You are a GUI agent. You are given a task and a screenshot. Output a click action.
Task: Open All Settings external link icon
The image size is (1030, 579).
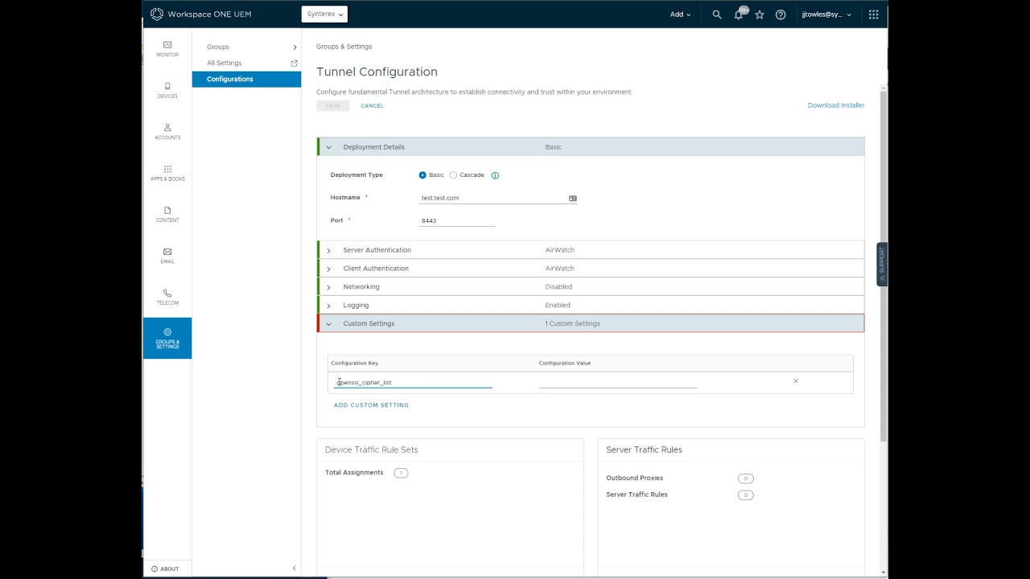294,63
